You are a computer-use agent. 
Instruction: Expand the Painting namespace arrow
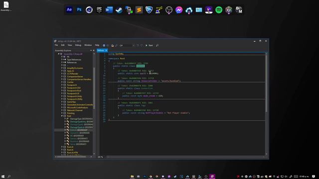point(62,113)
